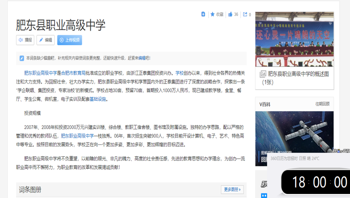This screenshot has height=198, width=350.
Task: Open 往期回顾 past reviews link
Action: pyautogui.click(x=322, y=104)
